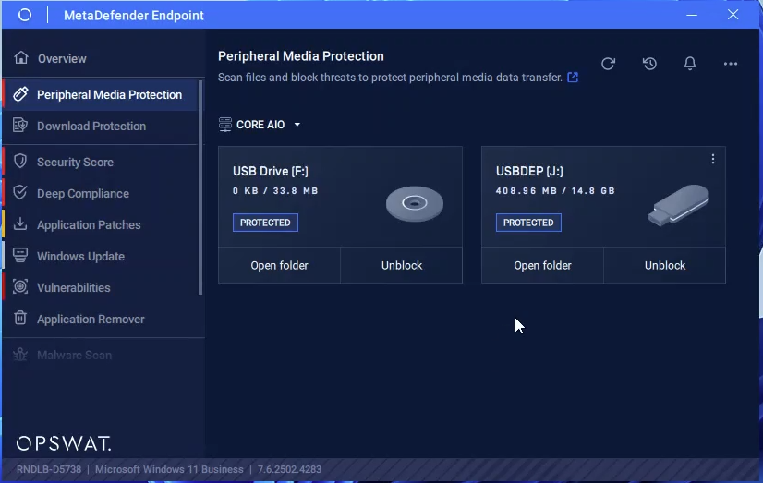
Task: Click the 0 KB / 33.8 MB usage text
Action: point(275,190)
